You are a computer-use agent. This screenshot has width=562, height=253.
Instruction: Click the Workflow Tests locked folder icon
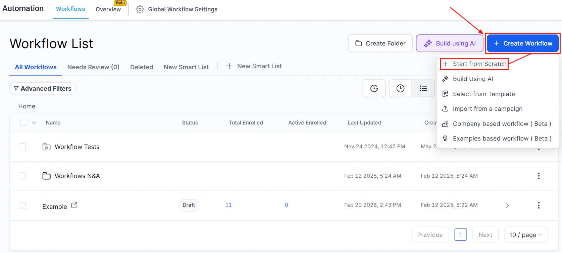(x=46, y=147)
